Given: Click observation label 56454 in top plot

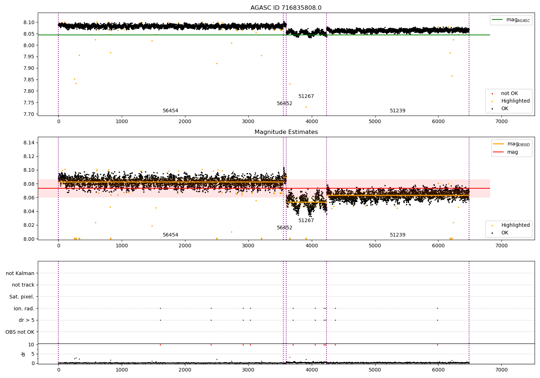Looking at the screenshot, I should tap(170, 111).
